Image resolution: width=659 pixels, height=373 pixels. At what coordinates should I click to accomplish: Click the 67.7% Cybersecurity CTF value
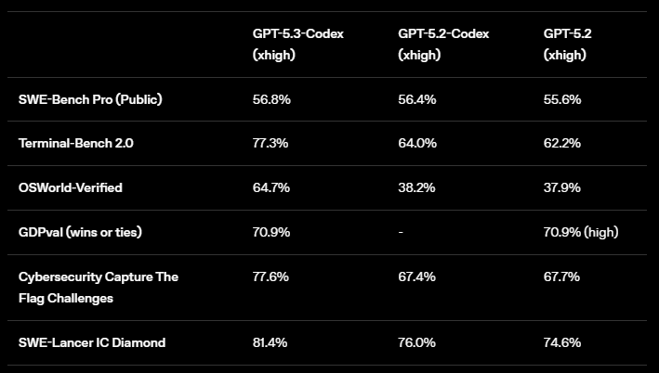coord(562,277)
